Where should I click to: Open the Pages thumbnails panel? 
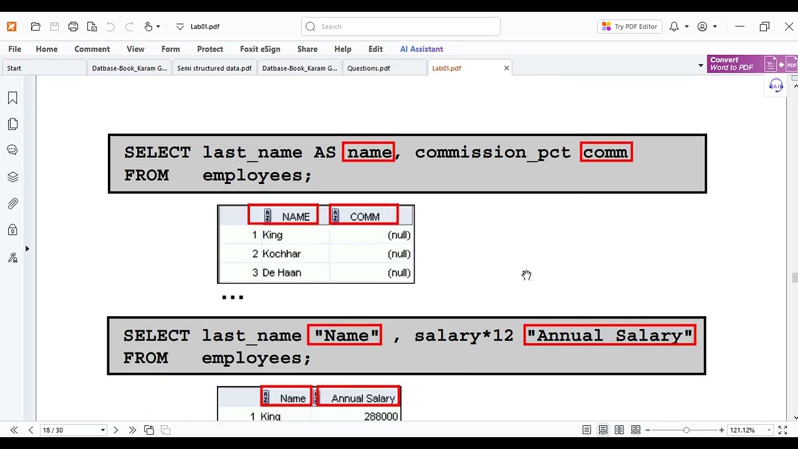12,124
